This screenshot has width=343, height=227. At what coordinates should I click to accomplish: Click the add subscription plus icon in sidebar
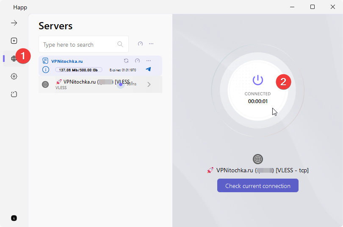pyautogui.click(x=14, y=41)
